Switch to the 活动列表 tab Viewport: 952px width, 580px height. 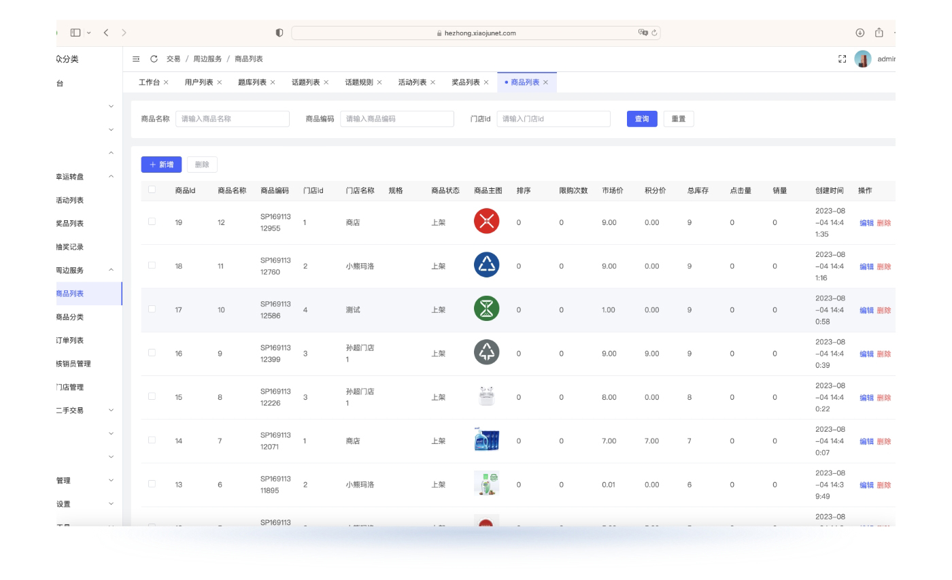coord(412,82)
